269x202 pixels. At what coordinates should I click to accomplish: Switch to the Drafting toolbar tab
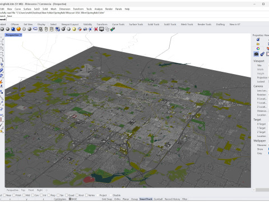click(x=220, y=24)
